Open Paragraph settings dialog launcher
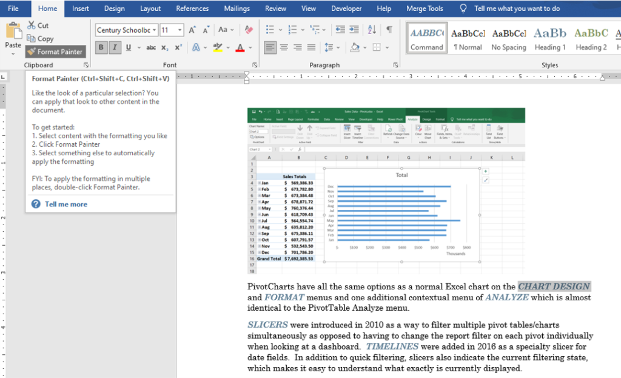 click(395, 65)
